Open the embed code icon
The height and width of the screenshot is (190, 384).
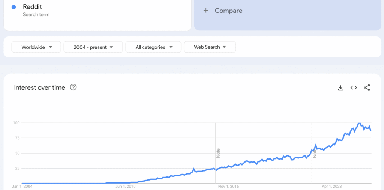(x=354, y=88)
